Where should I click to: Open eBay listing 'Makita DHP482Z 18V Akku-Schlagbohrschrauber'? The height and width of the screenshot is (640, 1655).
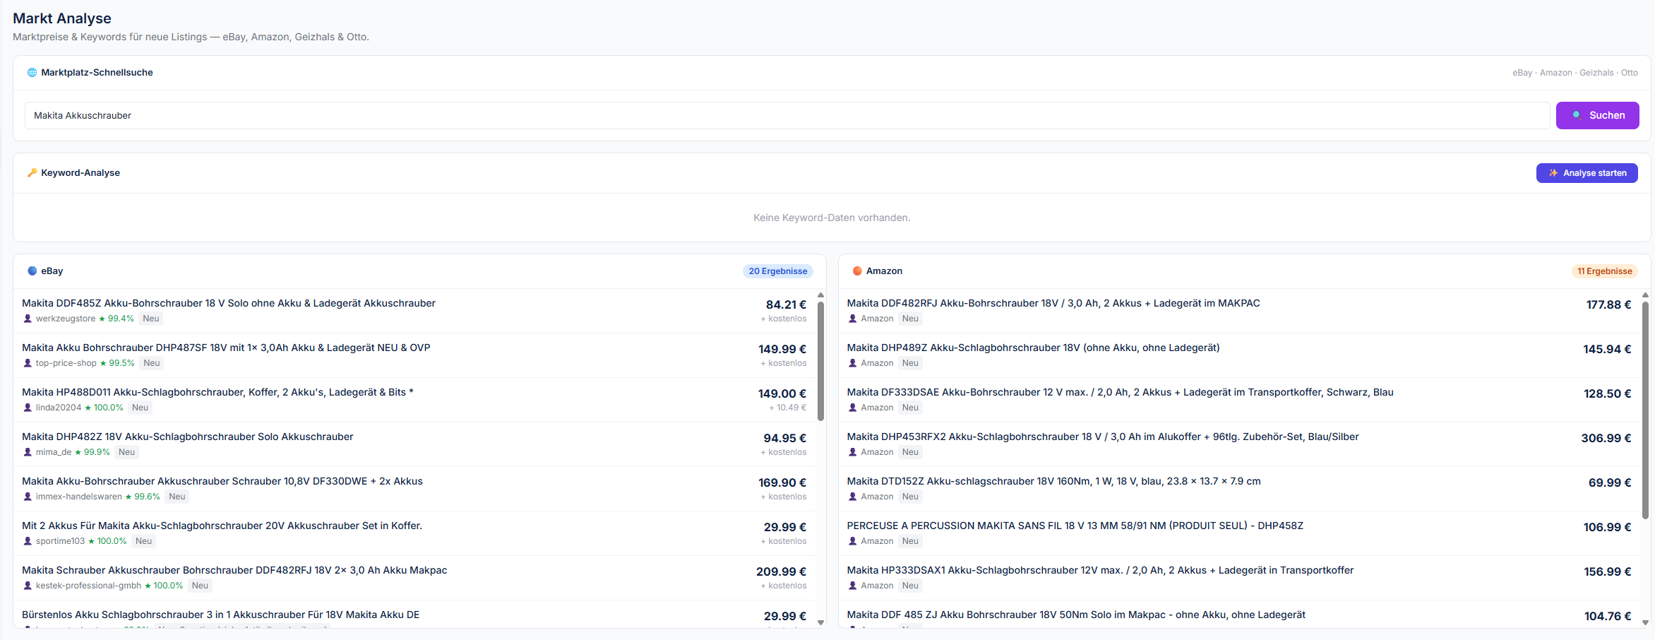[188, 437]
